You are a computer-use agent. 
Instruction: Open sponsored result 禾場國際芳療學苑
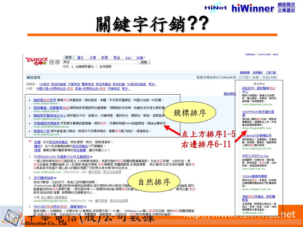[46, 123]
